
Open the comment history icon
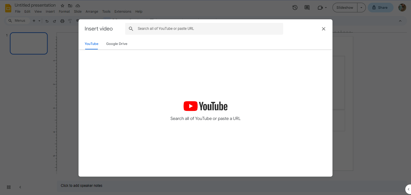coord(307,8)
